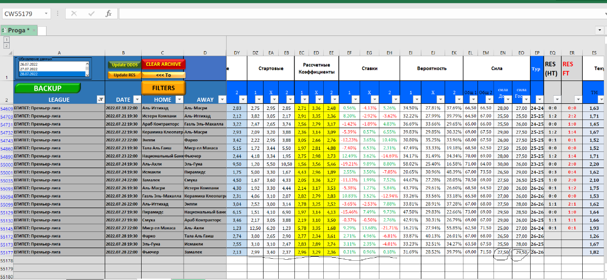Click the orange FILTERS button
Image resolution: width=607 pixels, height=280 pixels.
point(164,88)
